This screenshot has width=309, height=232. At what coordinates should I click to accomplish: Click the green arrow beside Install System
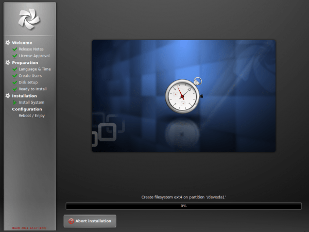(14, 102)
